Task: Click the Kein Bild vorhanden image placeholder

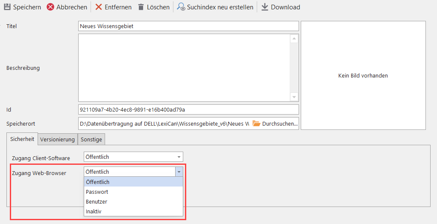Action: pos(363,75)
